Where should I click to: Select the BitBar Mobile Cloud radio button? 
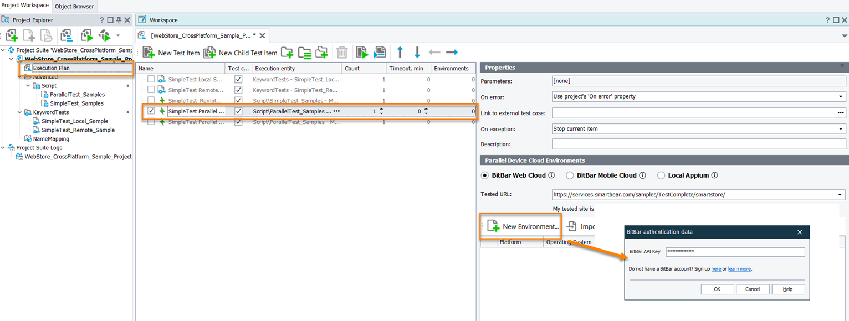click(x=570, y=175)
